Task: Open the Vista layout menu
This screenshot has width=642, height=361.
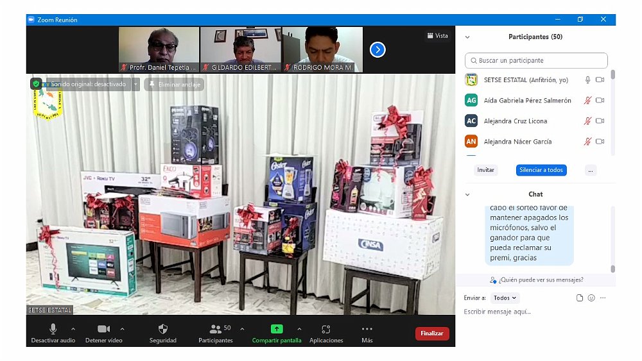Action: [437, 36]
